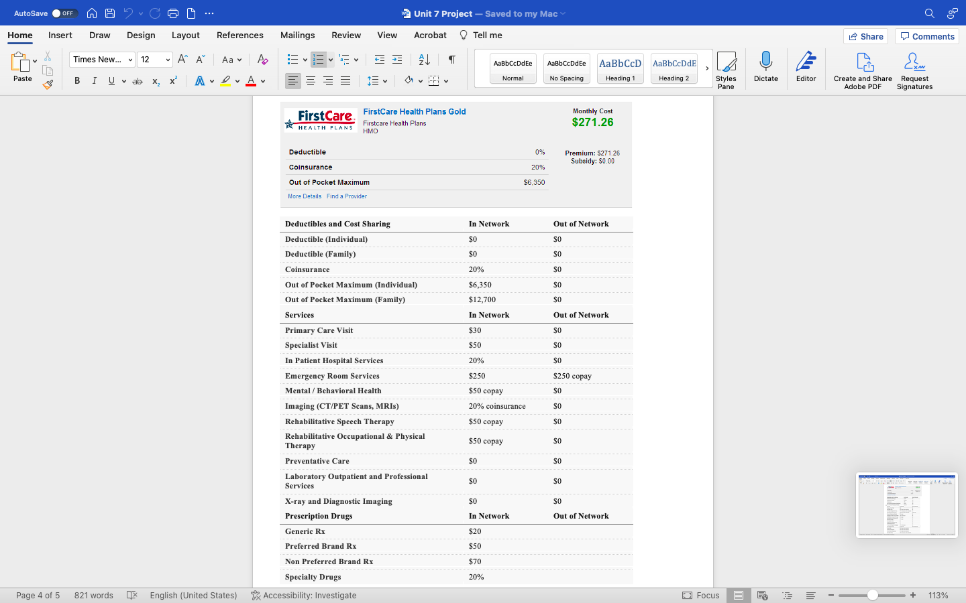The width and height of the screenshot is (966, 603).
Task: Toggle Italic formatting
Action: [x=95, y=81]
